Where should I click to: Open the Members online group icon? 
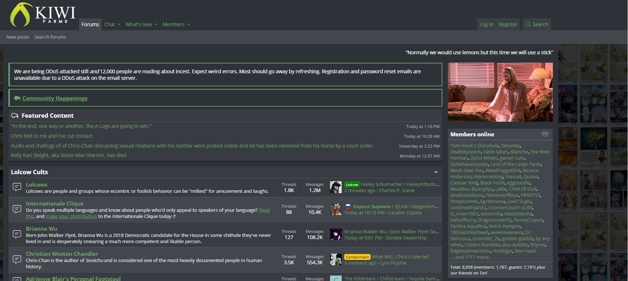[x=545, y=134]
